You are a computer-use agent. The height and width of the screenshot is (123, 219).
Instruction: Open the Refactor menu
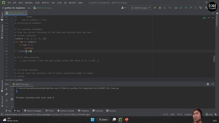tap(46, 3)
